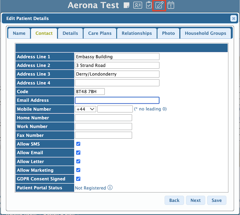Click the edit patient pencil icon
The image size is (240, 215).
pos(159,5)
